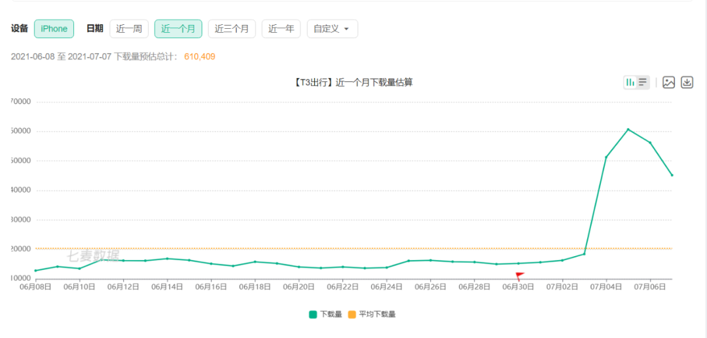Click the first data point above 06月08日
707x338 pixels.
click(x=35, y=271)
